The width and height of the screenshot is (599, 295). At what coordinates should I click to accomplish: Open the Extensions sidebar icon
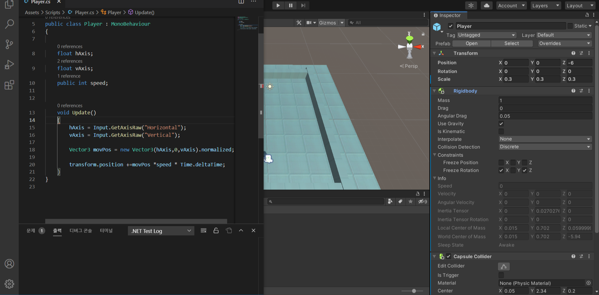(9, 85)
